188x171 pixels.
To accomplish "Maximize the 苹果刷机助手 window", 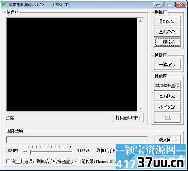I will tap(169, 5).
